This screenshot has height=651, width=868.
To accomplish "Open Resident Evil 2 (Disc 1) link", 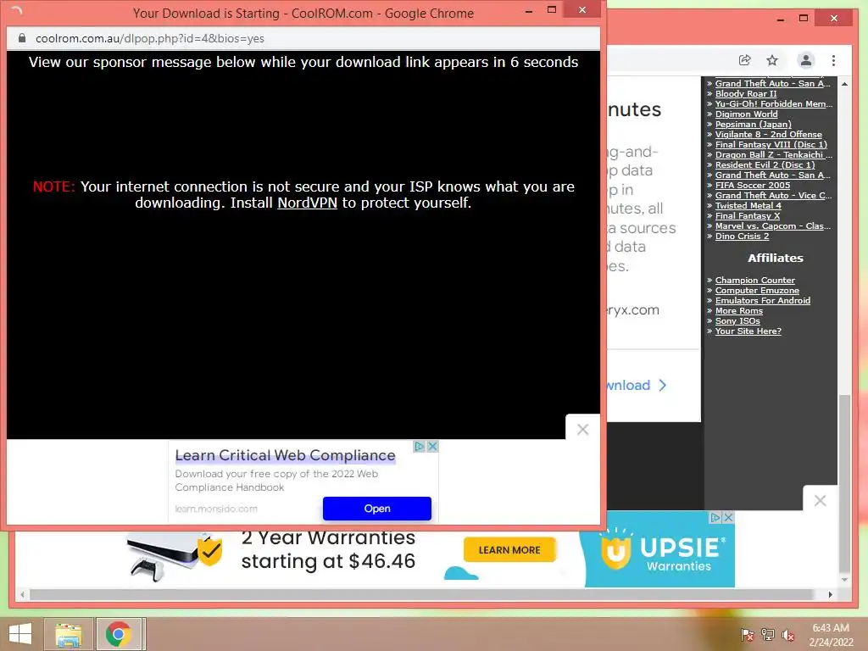I will point(765,165).
